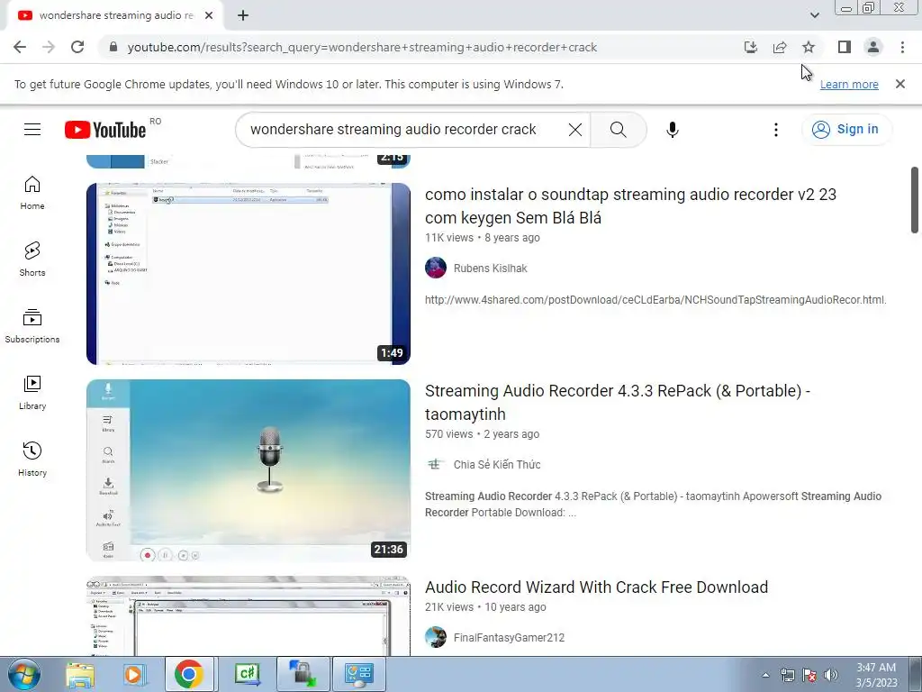This screenshot has width=922, height=692.
Task: Click the 4shared.com description text
Action: (655, 300)
